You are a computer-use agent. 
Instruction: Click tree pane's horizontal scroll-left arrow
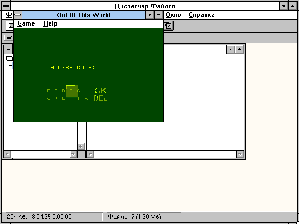click(7, 154)
